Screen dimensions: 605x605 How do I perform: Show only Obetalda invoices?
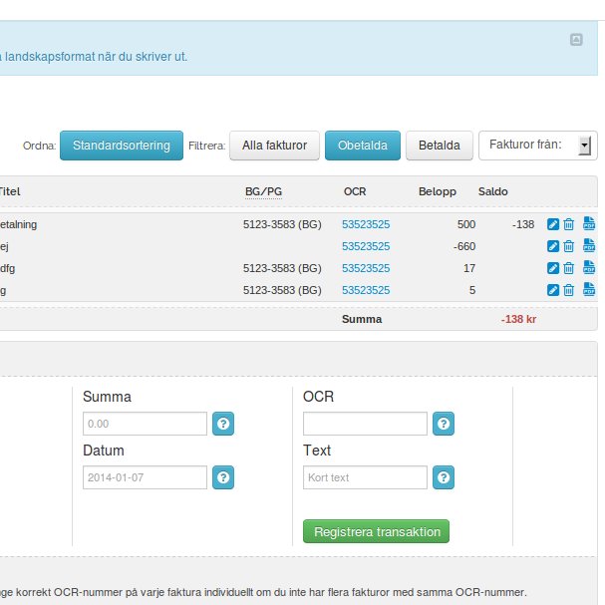pyautogui.click(x=363, y=146)
